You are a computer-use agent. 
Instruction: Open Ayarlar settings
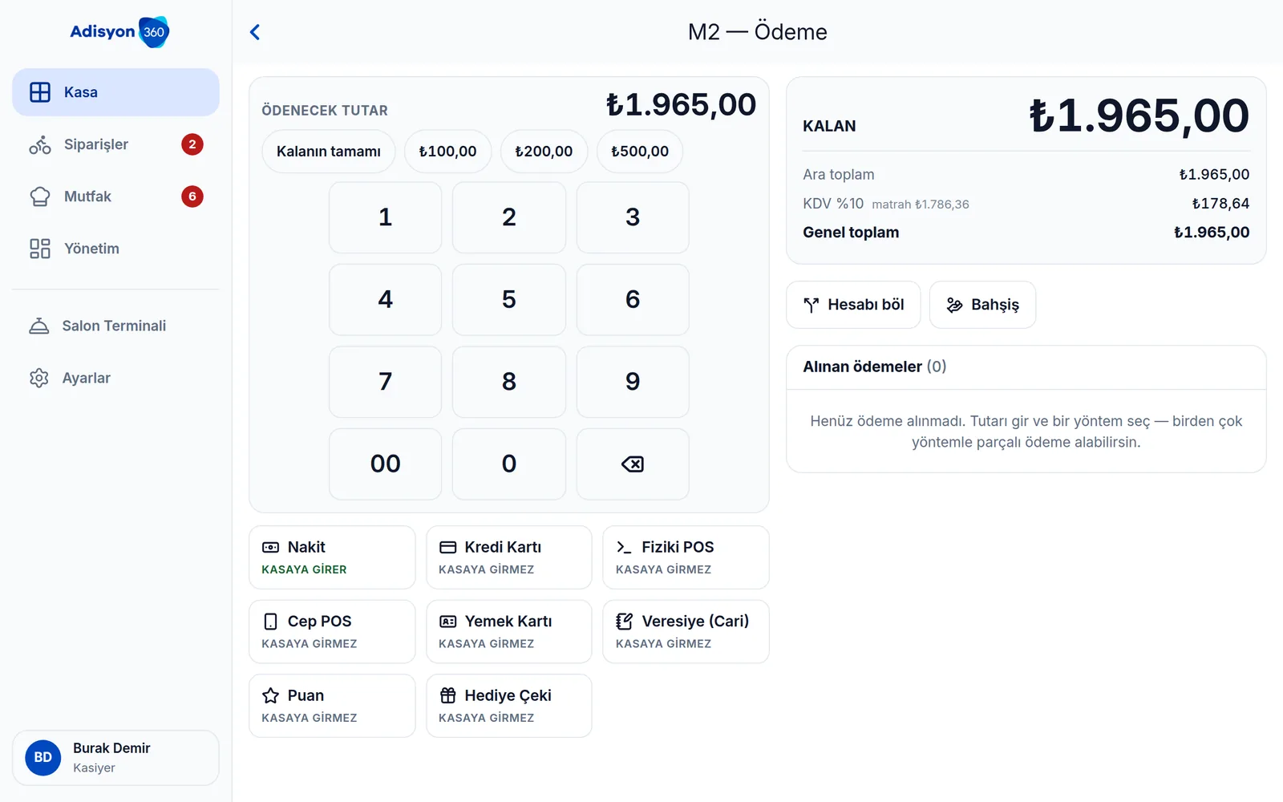[x=115, y=378]
